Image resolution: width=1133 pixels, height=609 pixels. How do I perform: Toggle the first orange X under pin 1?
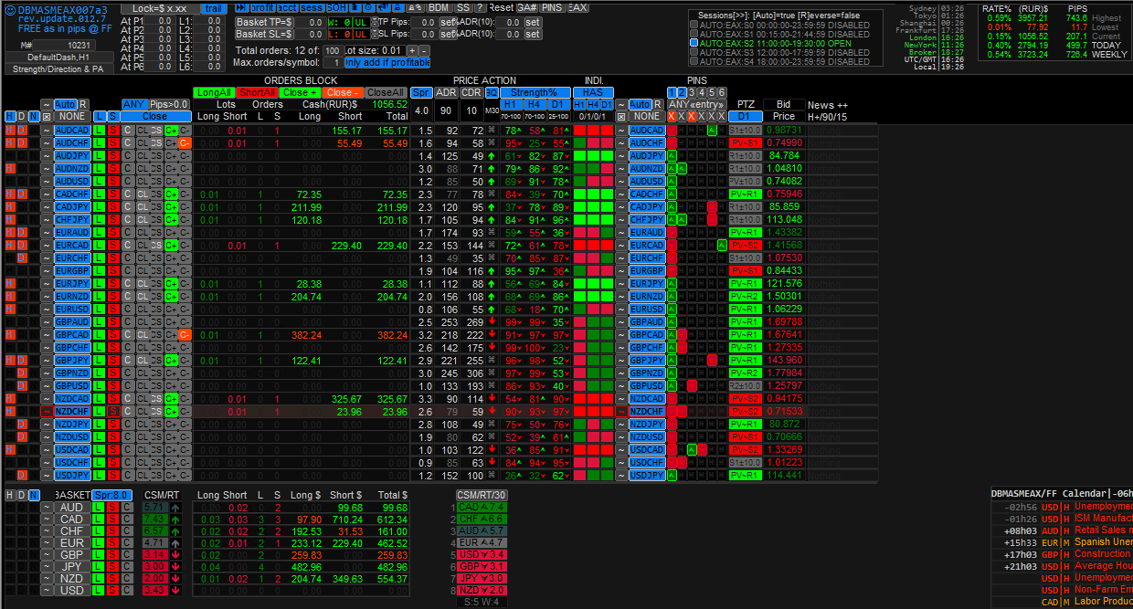[672, 116]
